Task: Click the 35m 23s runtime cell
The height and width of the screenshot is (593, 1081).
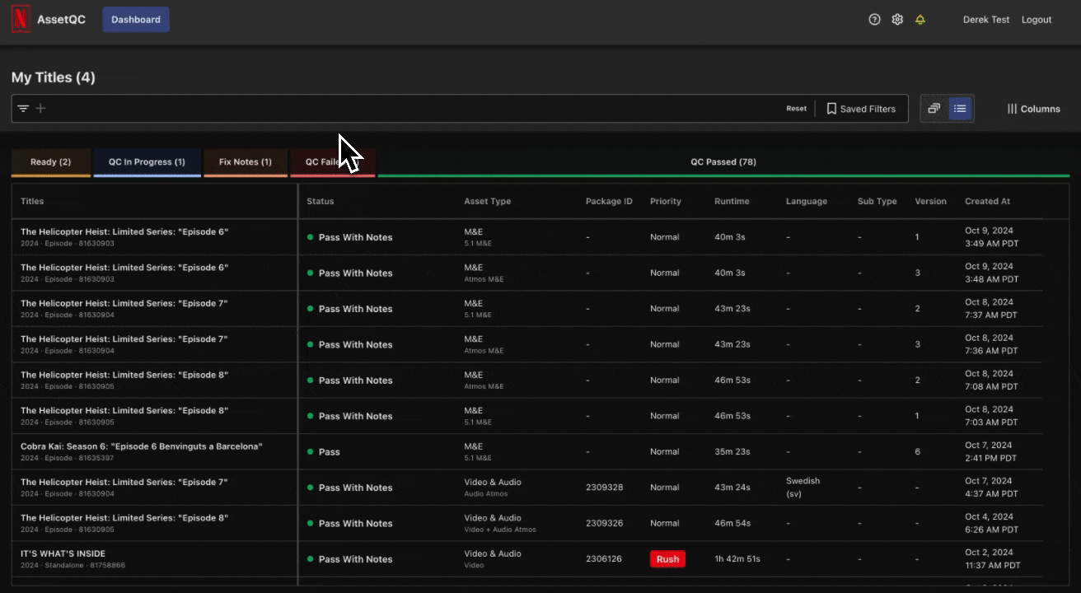Action: click(x=732, y=451)
